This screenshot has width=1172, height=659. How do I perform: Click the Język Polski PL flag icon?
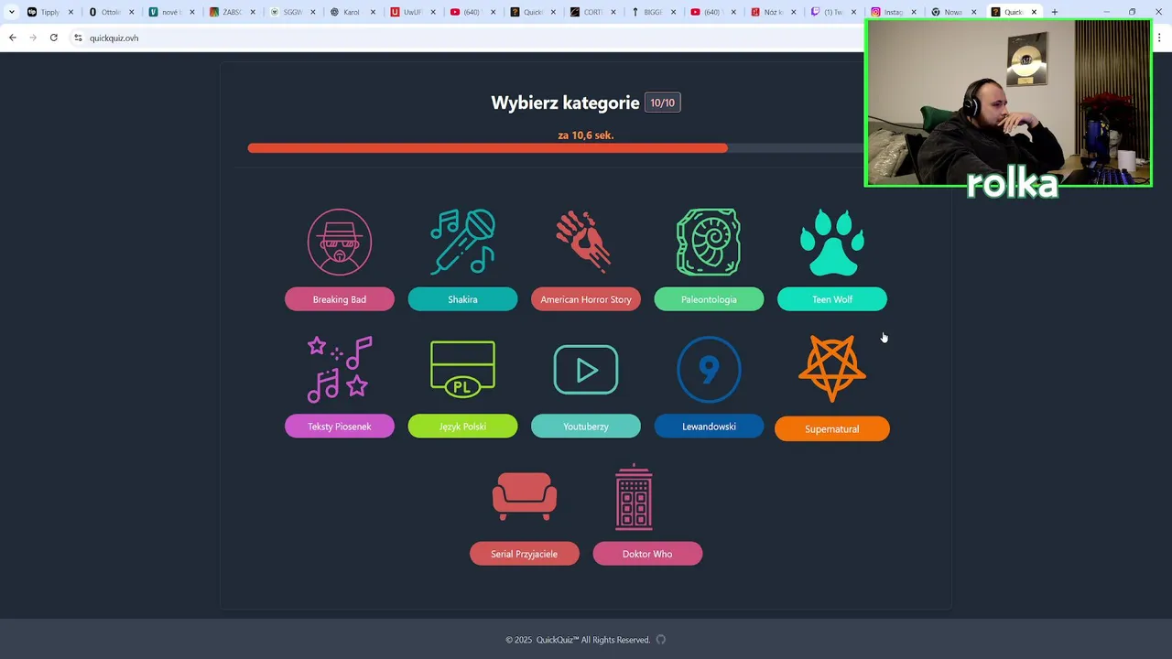pyautogui.click(x=462, y=369)
